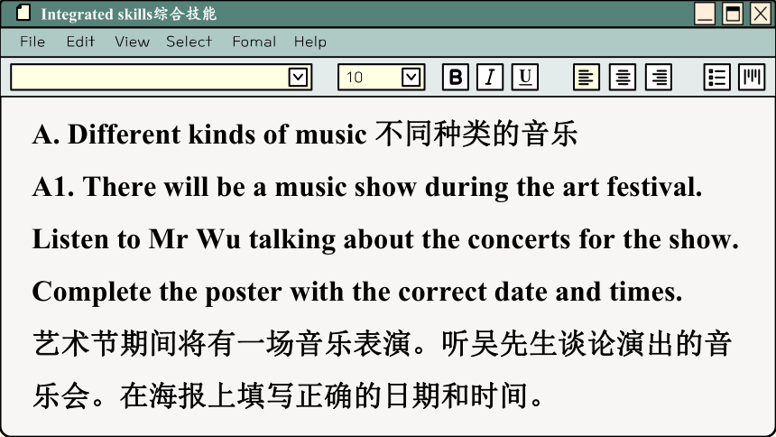Click Chinese line starting '乐会。在海报上'
The width and height of the screenshot is (776, 437).
click(289, 395)
